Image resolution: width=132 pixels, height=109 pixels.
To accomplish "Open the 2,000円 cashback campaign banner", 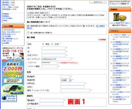I will click(x=13, y=77).
